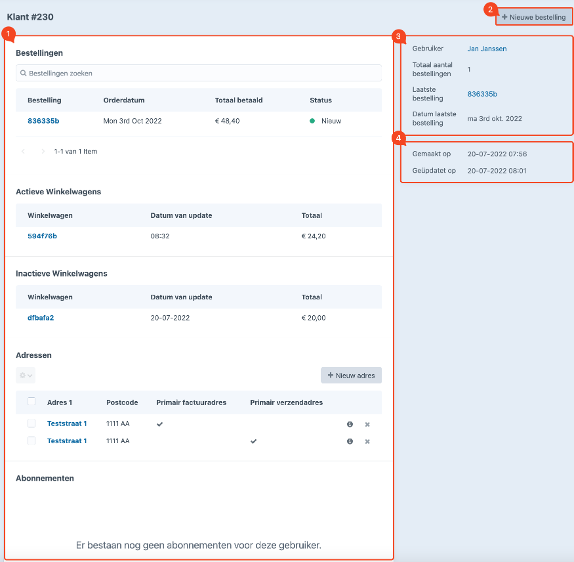This screenshot has width=574, height=562.
Task: Delete the primary shipping address Teststraat 1
Action: pyautogui.click(x=367, y=441)
